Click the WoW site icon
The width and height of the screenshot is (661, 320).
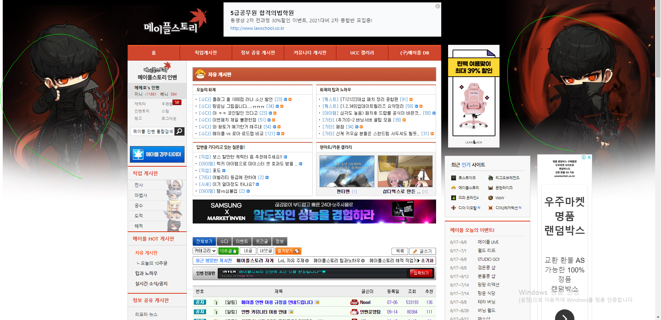point(491,198)
